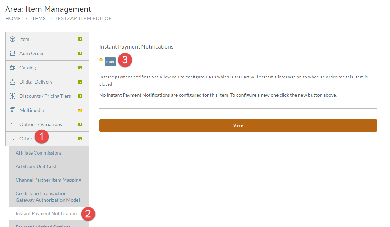
Task: Click the Digital Delivery download icon
Action: coord(13,82)
